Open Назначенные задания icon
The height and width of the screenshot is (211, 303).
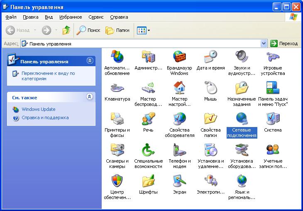pos(242,87)
